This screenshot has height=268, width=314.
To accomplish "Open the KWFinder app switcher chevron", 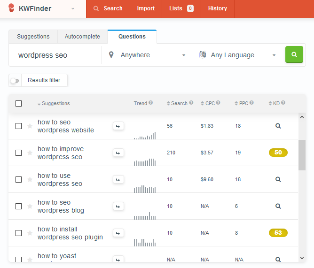I will tap(73, 8).
